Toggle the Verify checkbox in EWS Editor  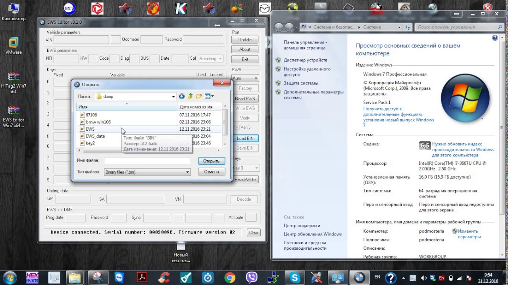237,127
